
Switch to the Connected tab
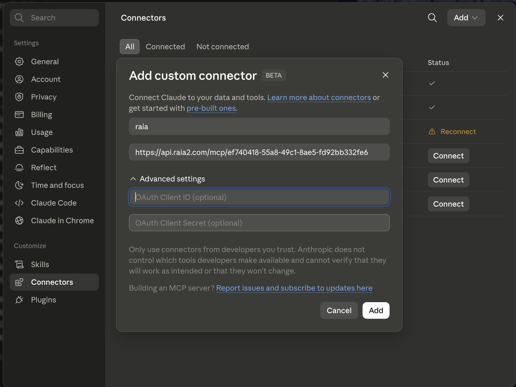tap(165, 47)
